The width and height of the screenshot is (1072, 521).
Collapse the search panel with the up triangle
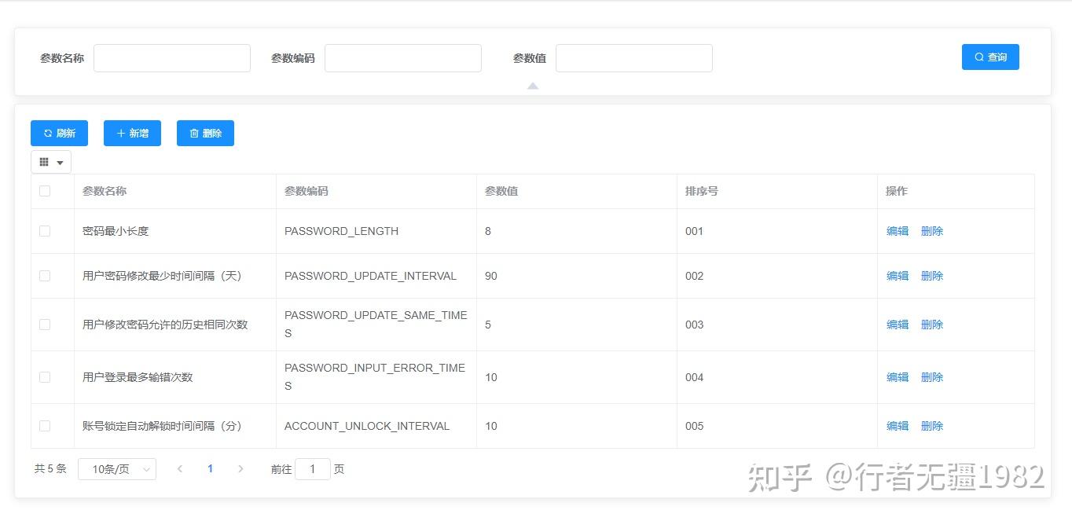coord(533,86)
